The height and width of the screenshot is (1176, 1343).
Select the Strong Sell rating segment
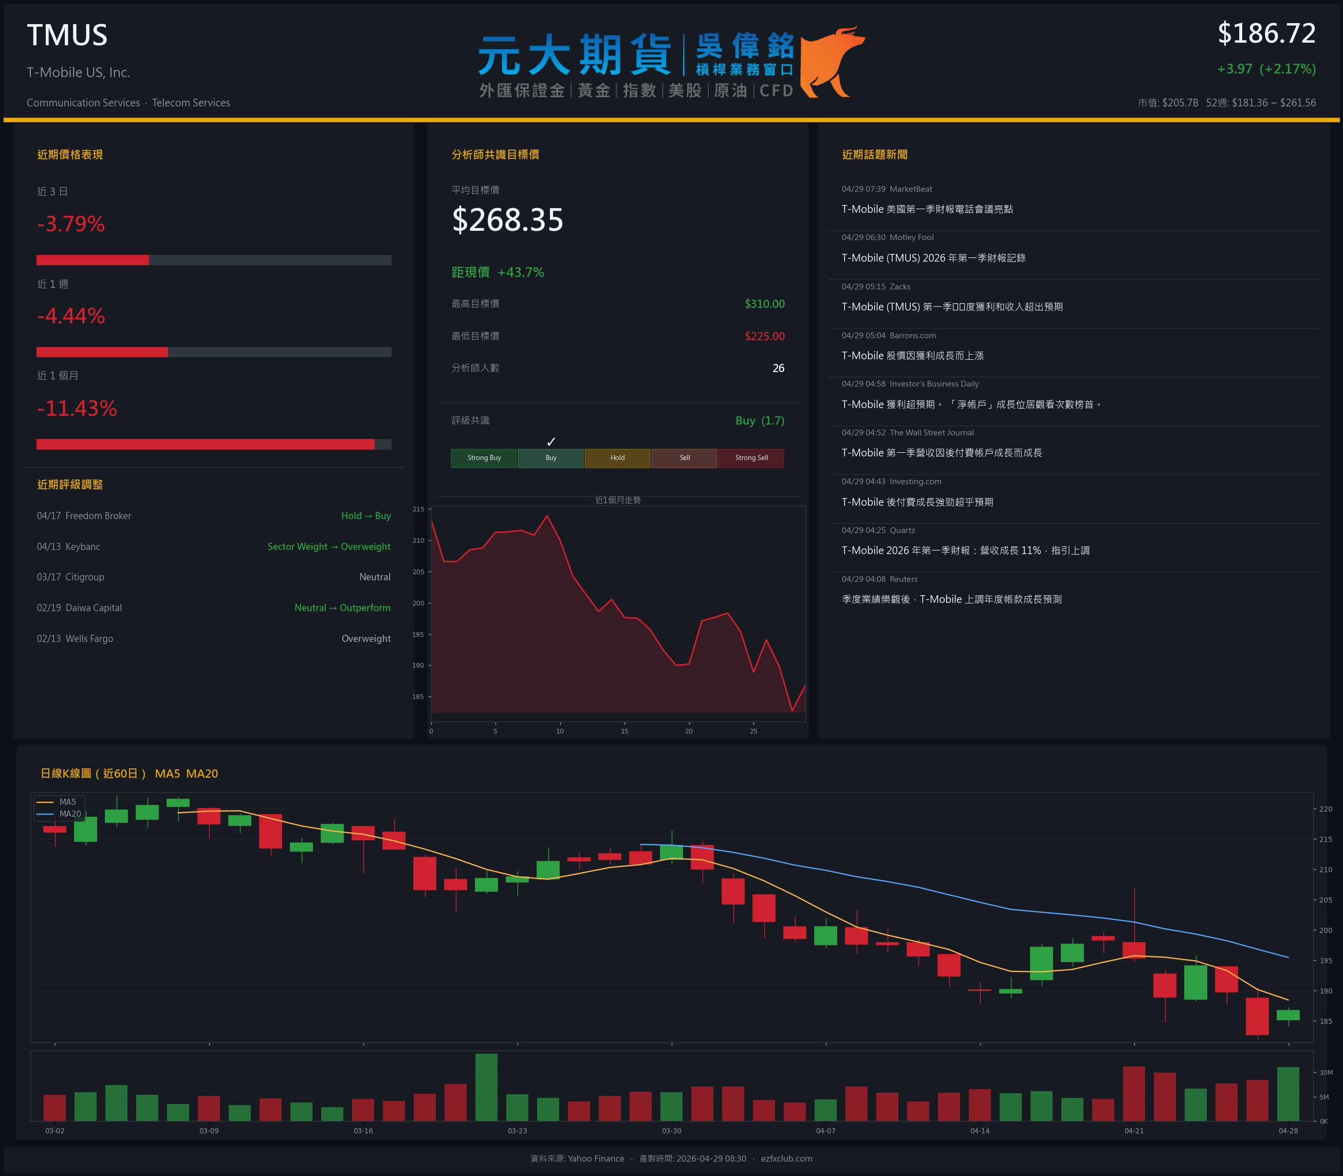[750, 458]
